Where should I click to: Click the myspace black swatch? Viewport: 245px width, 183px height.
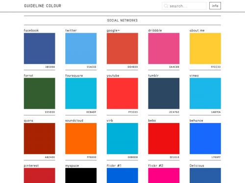pyautogui.click(x=81, y=176)
